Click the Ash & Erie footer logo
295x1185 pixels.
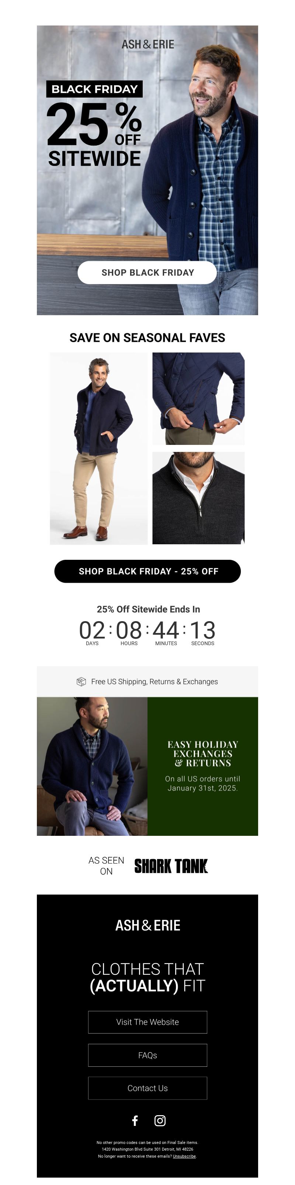pyautogui.click(x=148, y=925)
